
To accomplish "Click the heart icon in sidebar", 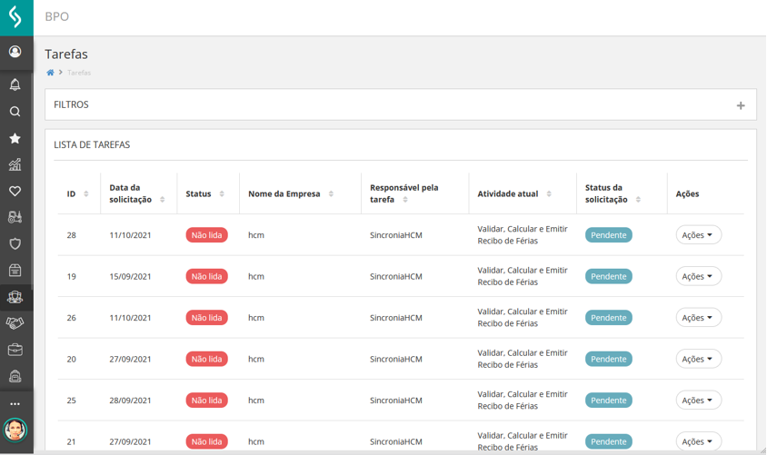I will click(15, 191).
